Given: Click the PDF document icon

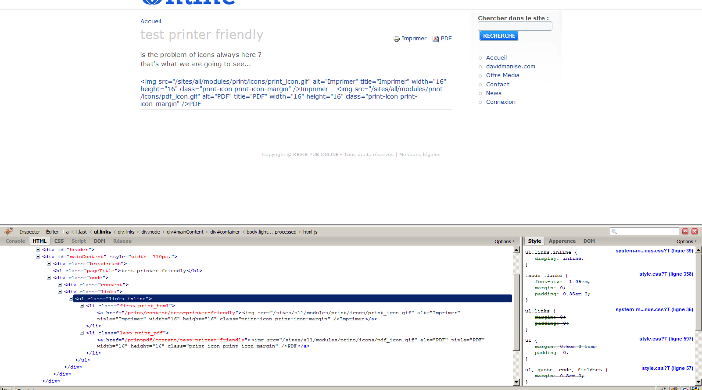Looking at the screenshot, I should tap(436, 39).
